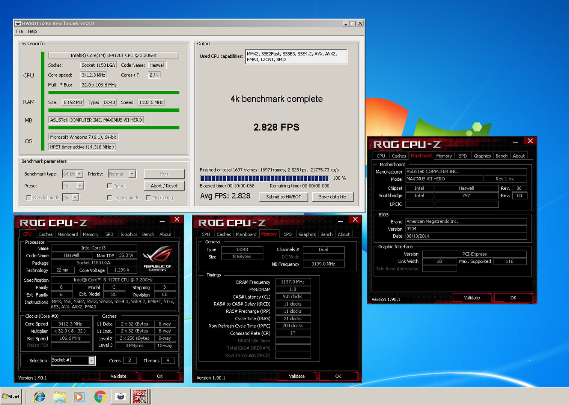
Task: Click the Core Voltage 1.299 V value
Action: [x=122, y=270]
